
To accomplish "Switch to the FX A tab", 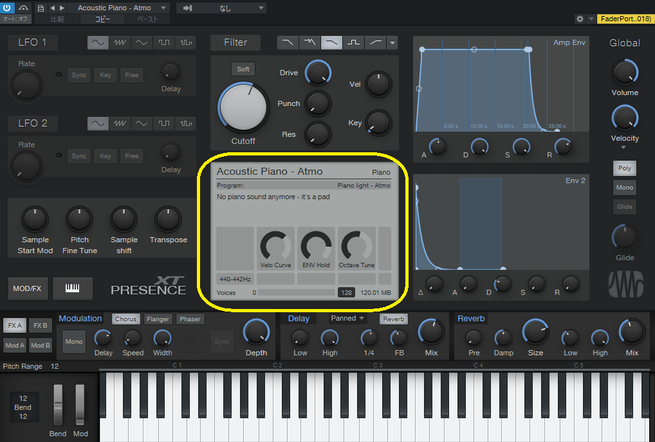I will [x=15, y=325].
